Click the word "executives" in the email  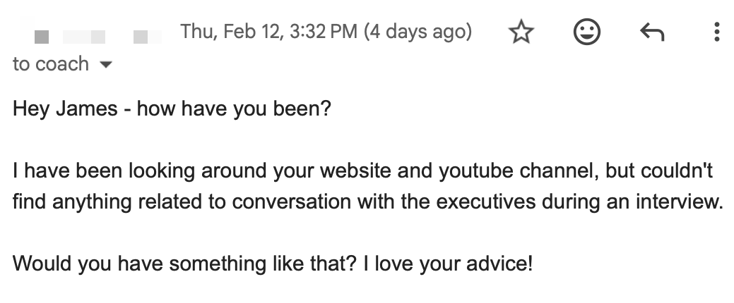(x=487, y=204)
